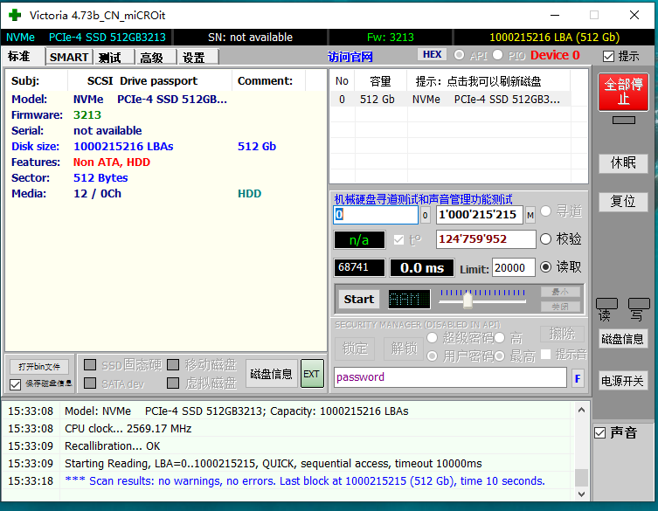Viewport: 658px width, 511px height.
Task: Toggle the 保存磁盘信息 checkbox
Action: 15,384
